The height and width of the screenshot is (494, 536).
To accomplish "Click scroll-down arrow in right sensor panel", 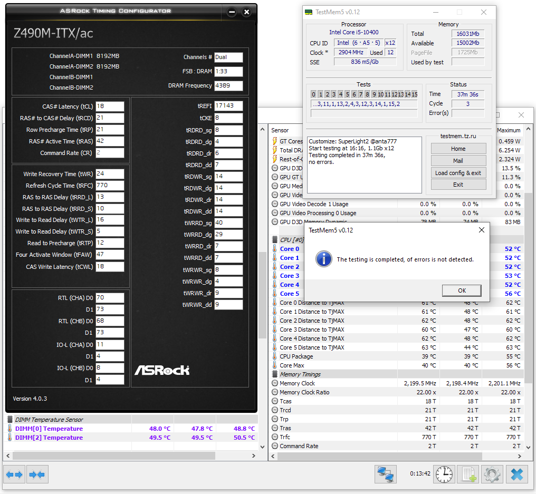I will click(528, 447).
